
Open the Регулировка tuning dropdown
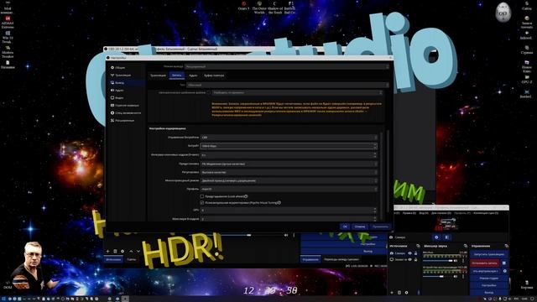(289, 172)
